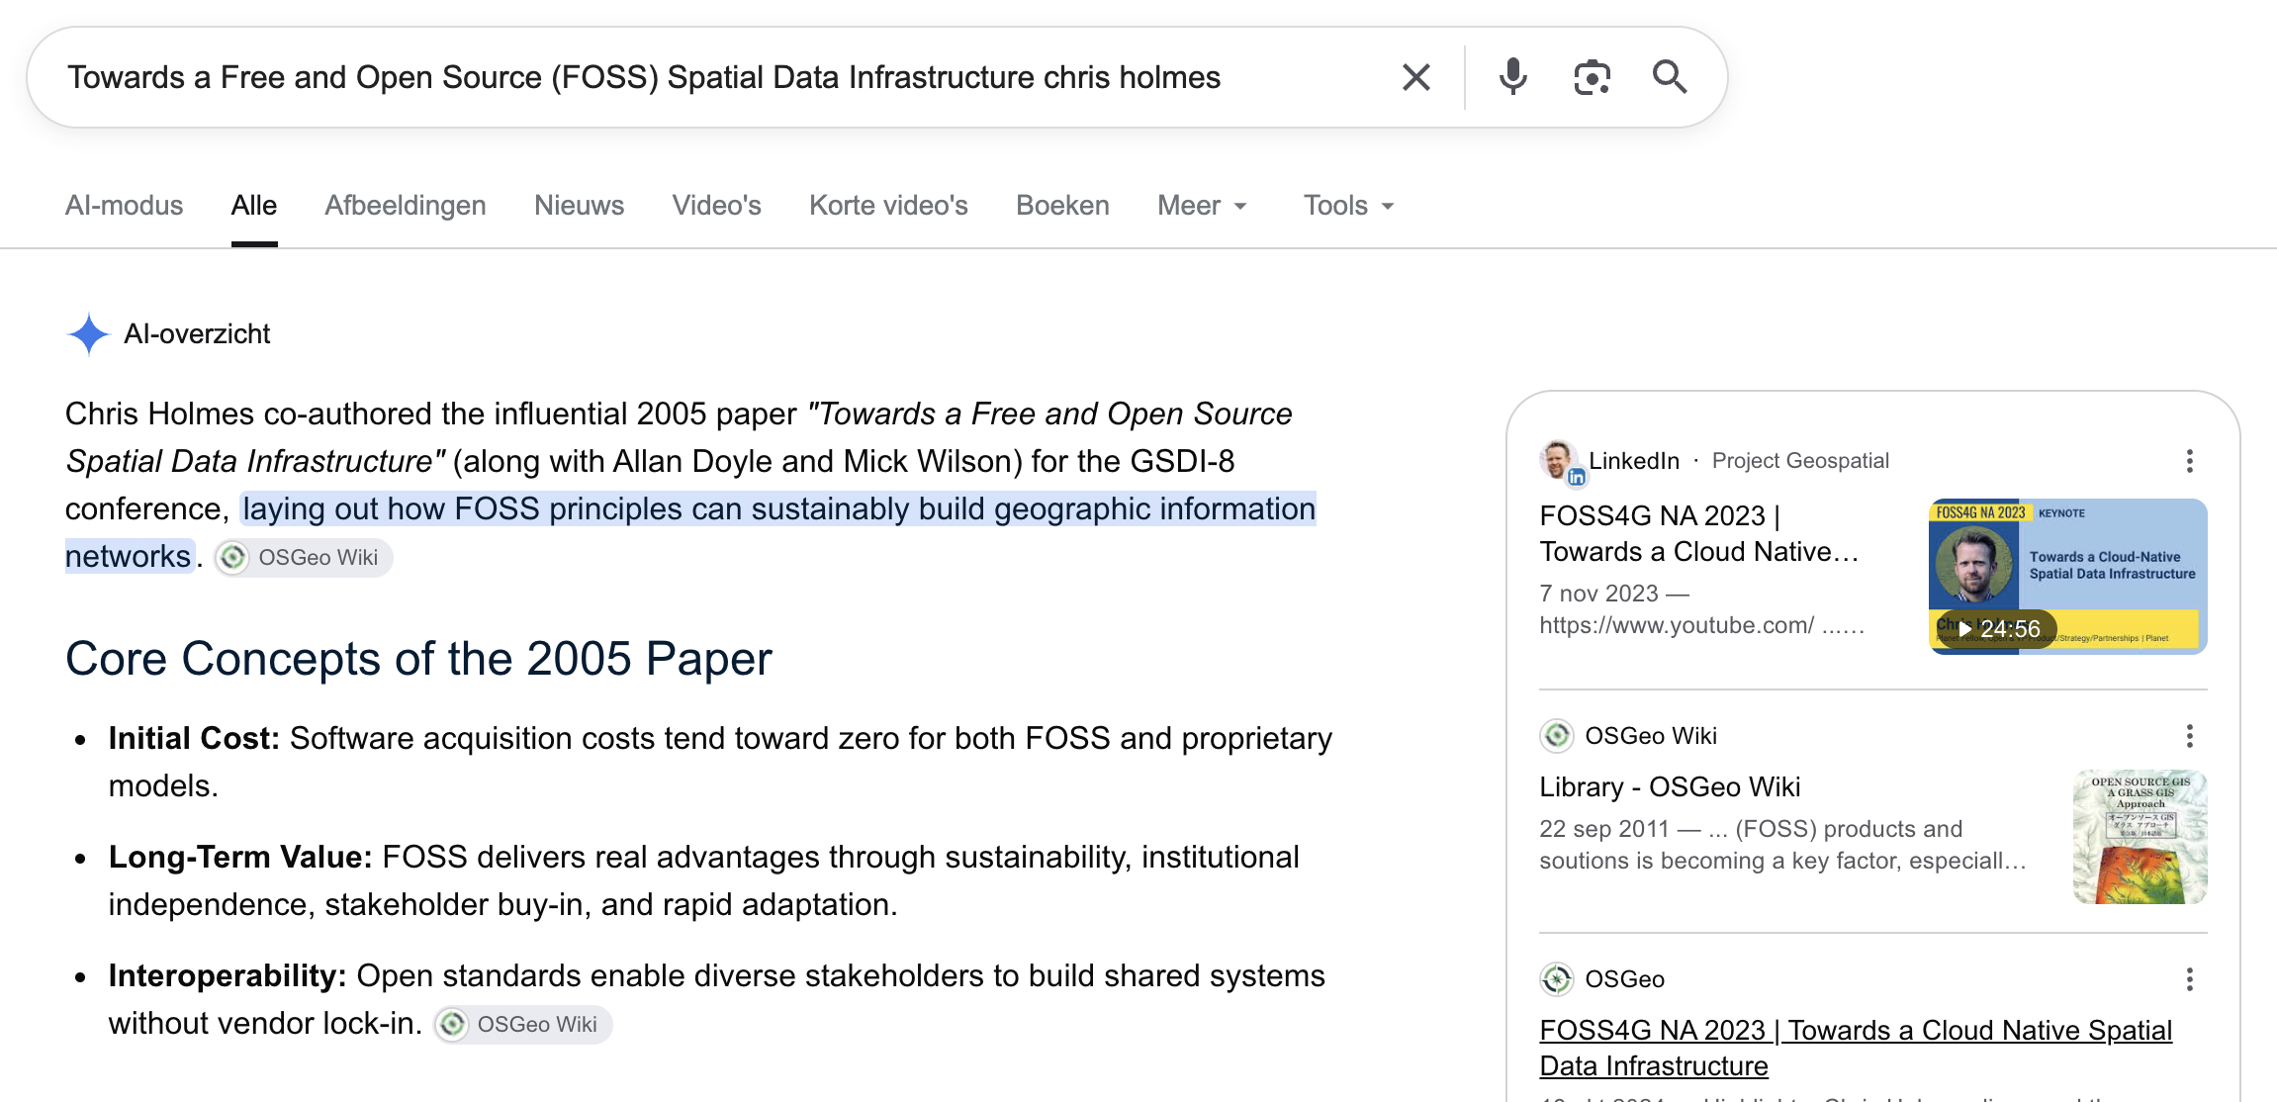Open three-dot menu on LinkedIn result
This screenshot has width=2277, height=1102.
click(x=2189, y=461)
